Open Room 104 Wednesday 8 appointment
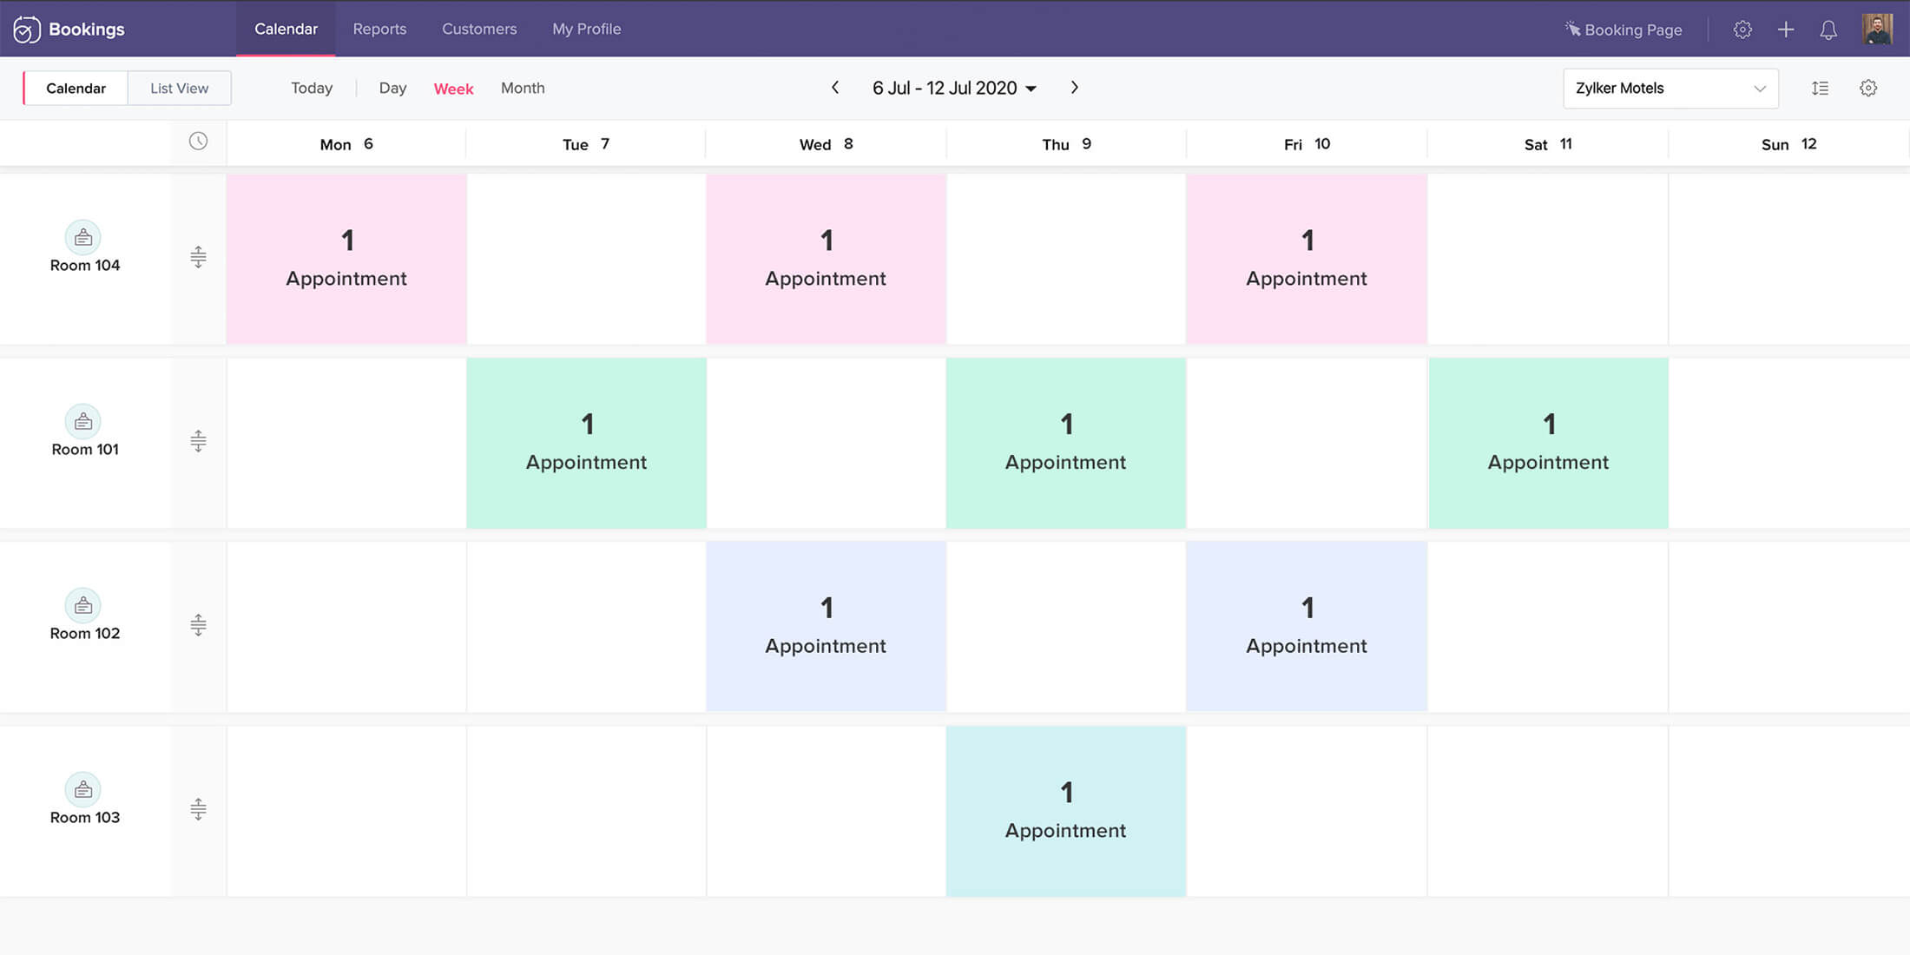 pos(826,259)
